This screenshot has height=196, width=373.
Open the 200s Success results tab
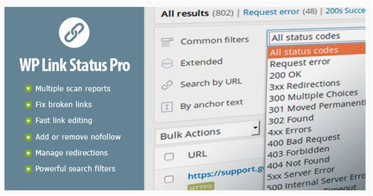(x=345, y=11)
